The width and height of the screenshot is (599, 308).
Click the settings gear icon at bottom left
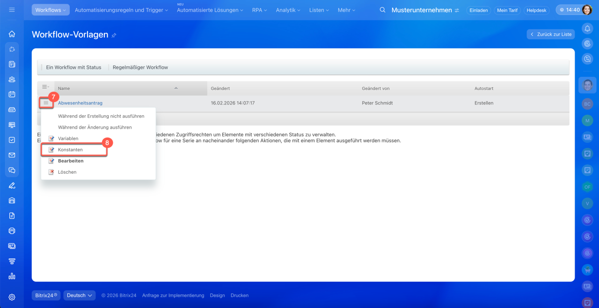click(x=12, y=297)
